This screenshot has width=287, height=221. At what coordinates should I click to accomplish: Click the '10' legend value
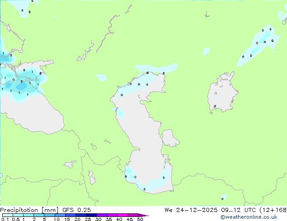pyautogui.click(x=57, y=219)
